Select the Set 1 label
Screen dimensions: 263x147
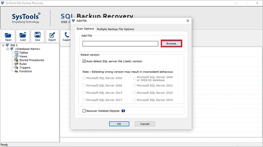point(14,45)
